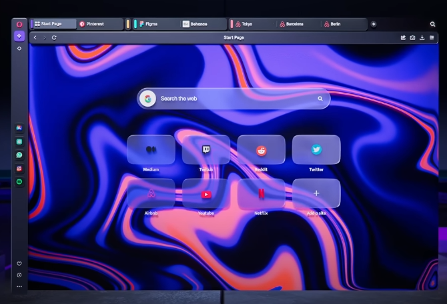The width and height of the screenshot is (447, 304).
Task: Click the Search the web field
Action: coord(234,99)
